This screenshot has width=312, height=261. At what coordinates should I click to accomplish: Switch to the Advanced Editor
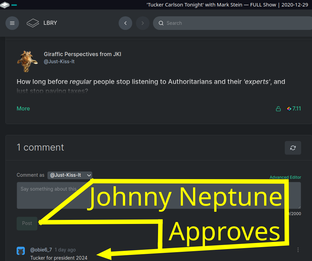[285, 177]
